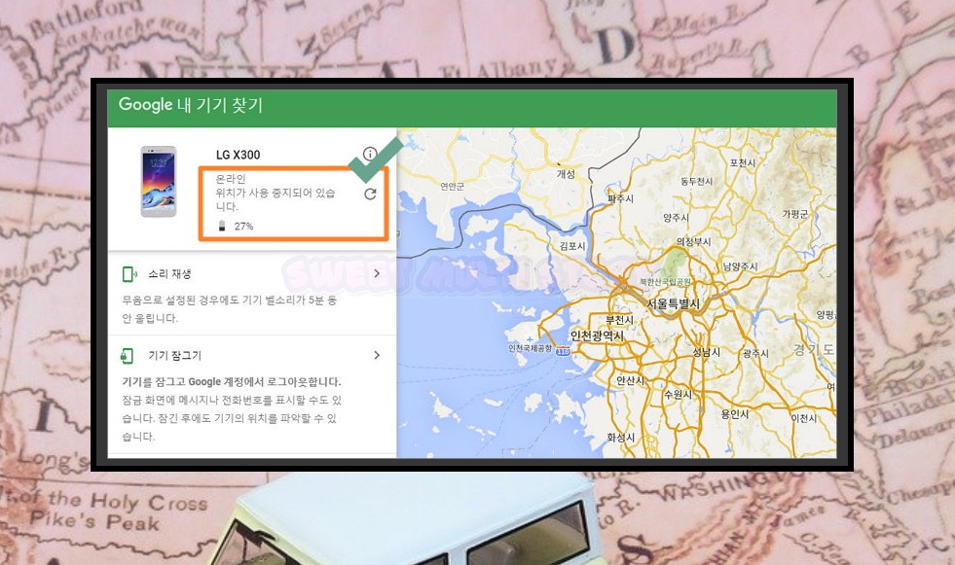
Task: Click the Google 내 기기 찾기 title
Action: pos(191,105)
